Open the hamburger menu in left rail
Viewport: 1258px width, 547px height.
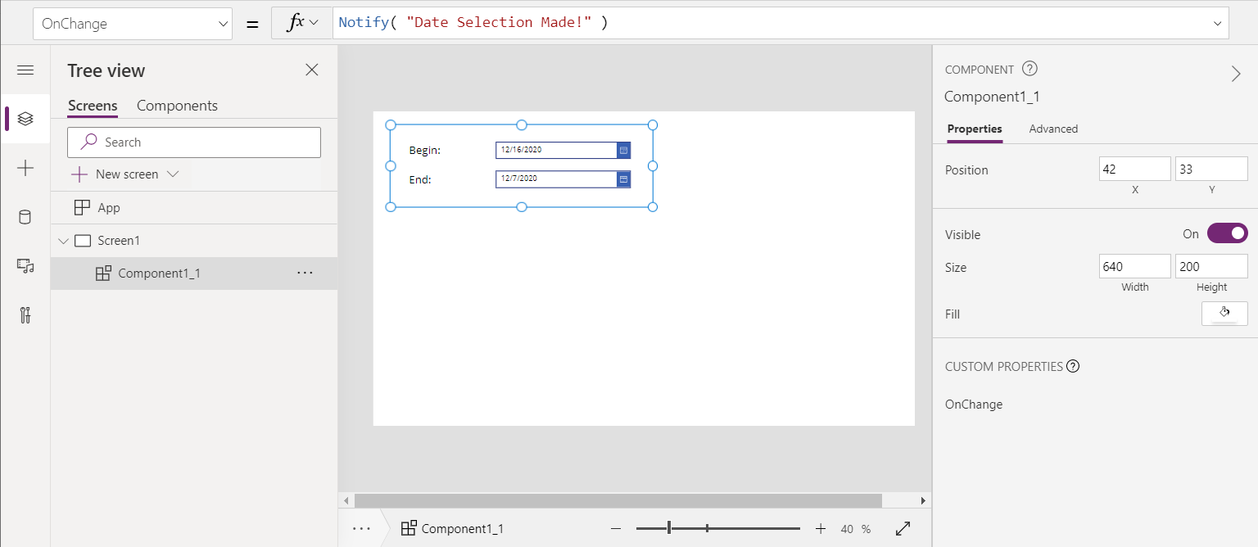[x=25, y=70]
